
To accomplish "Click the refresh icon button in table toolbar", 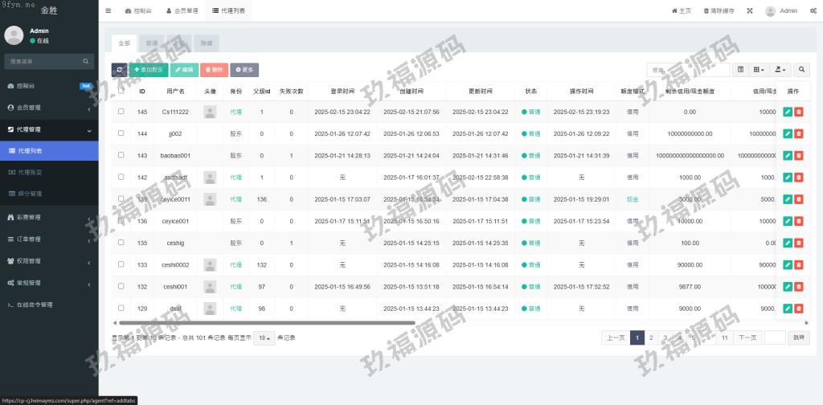I will [x=119, y=71].
